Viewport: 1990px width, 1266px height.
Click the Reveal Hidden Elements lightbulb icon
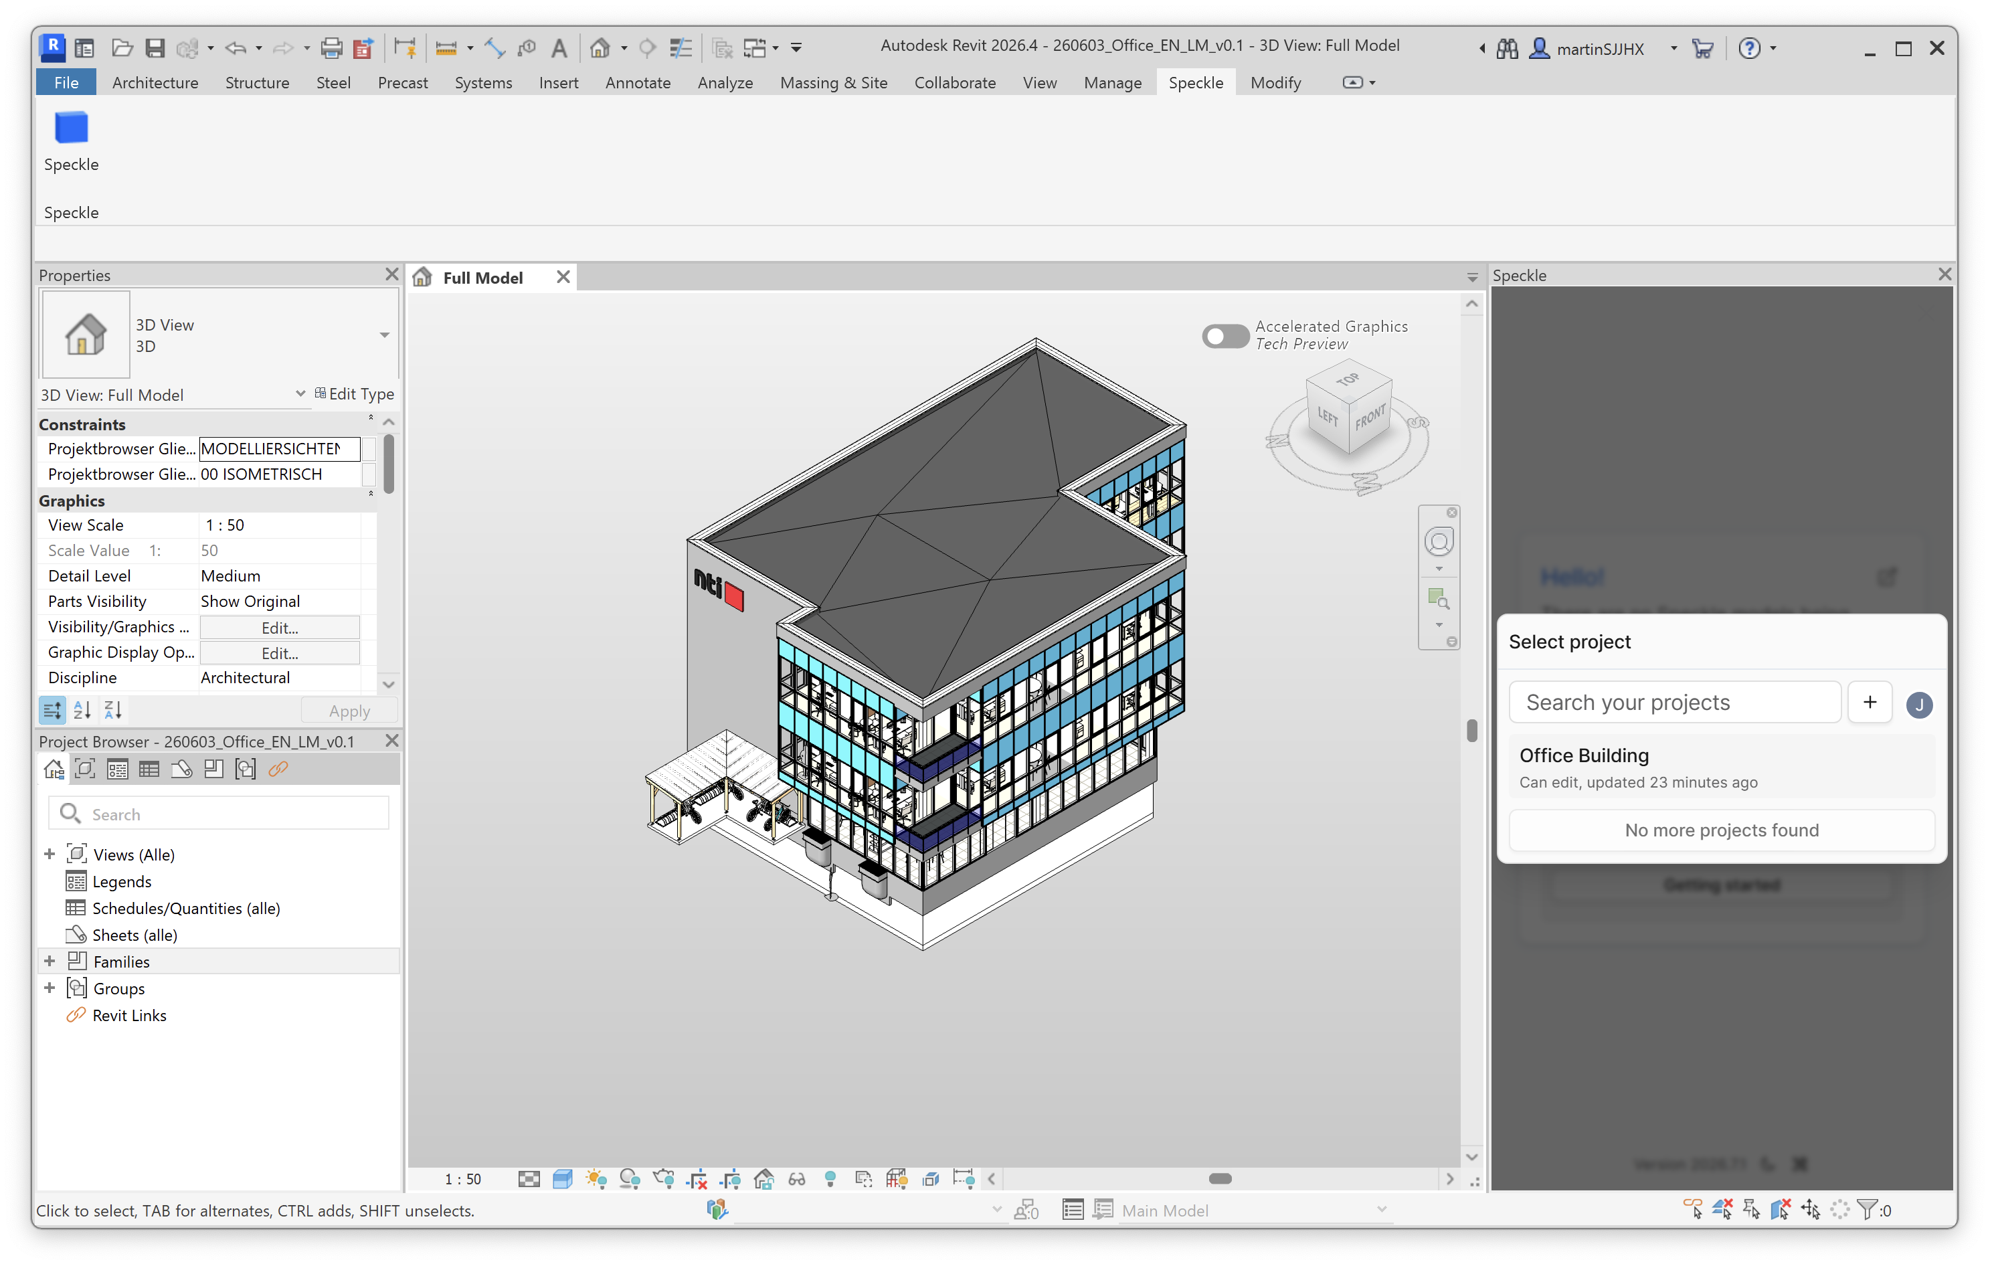pos(830,1179)
